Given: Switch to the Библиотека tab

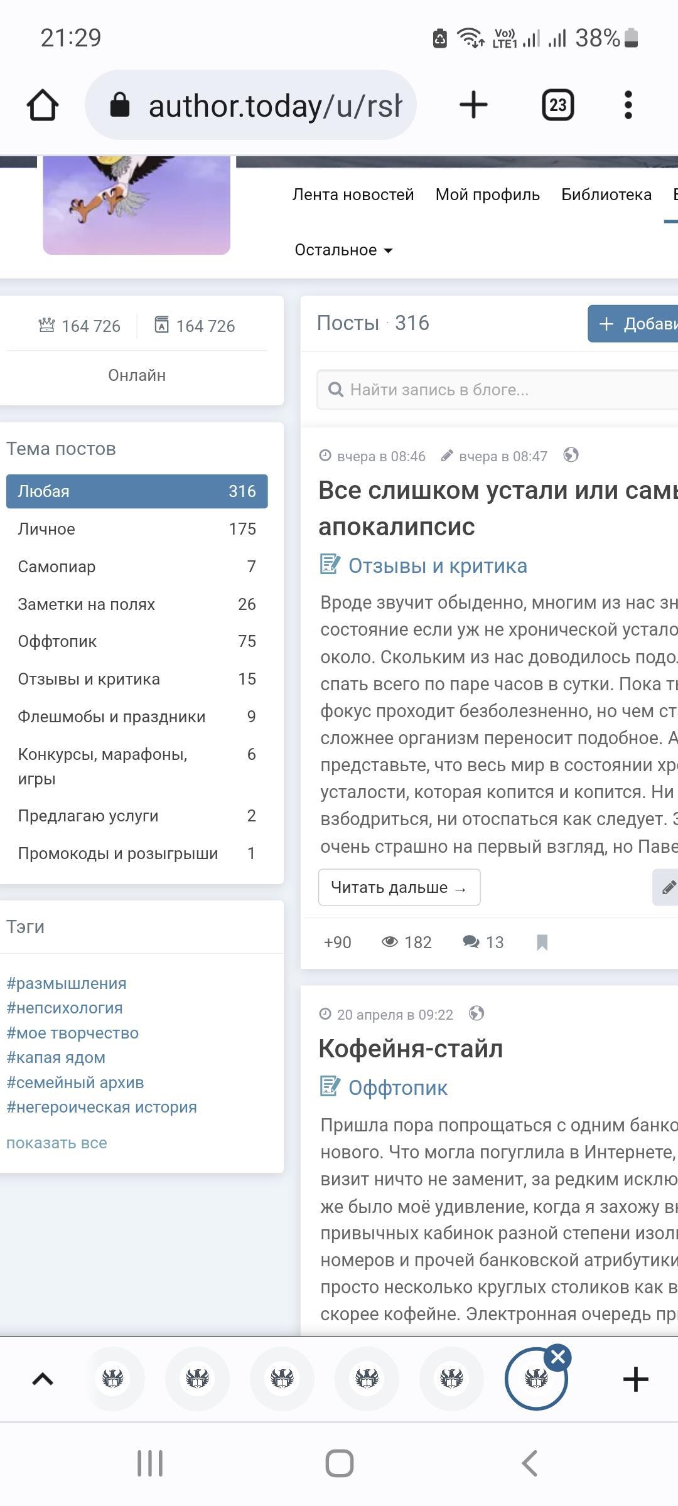Looking at the screenshot, I should pos(606,195).
